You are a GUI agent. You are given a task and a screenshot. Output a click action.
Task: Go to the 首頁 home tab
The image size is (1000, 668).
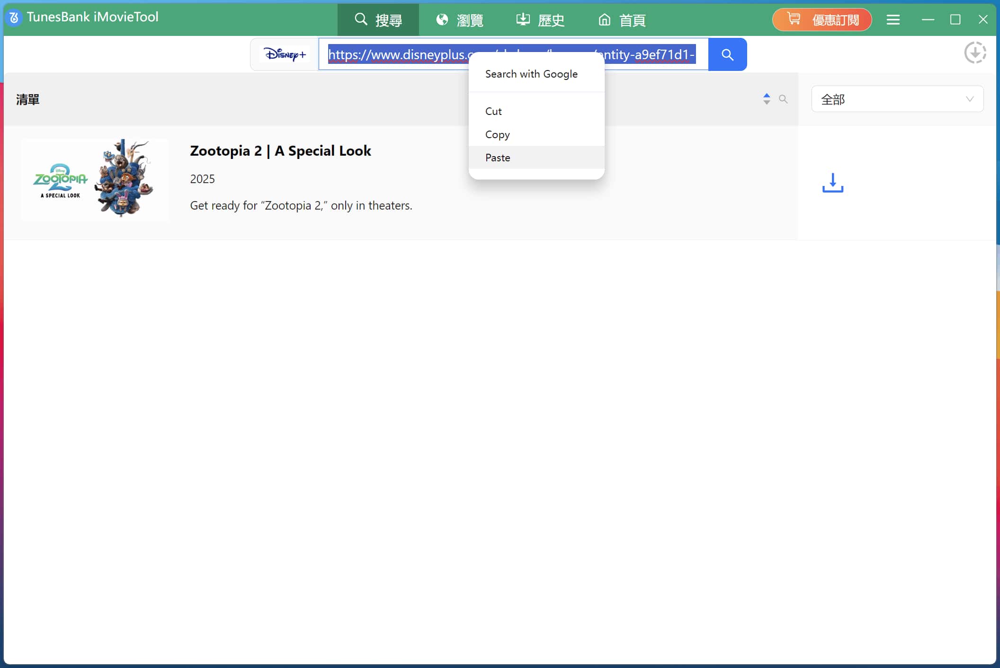[x=622, y=20]
